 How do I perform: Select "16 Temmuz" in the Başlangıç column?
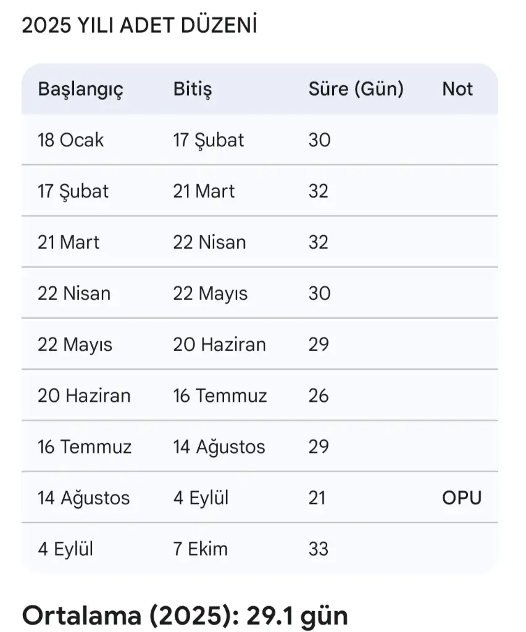pyautogui.click(x=85, y=447)
